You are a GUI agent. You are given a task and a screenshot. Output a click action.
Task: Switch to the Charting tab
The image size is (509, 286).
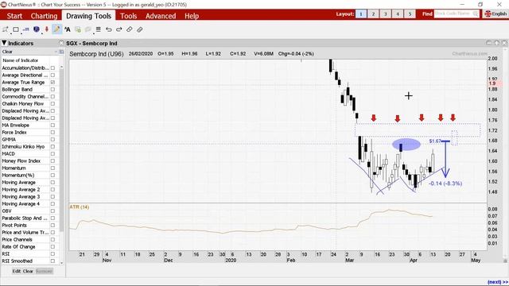pos(45,16)
